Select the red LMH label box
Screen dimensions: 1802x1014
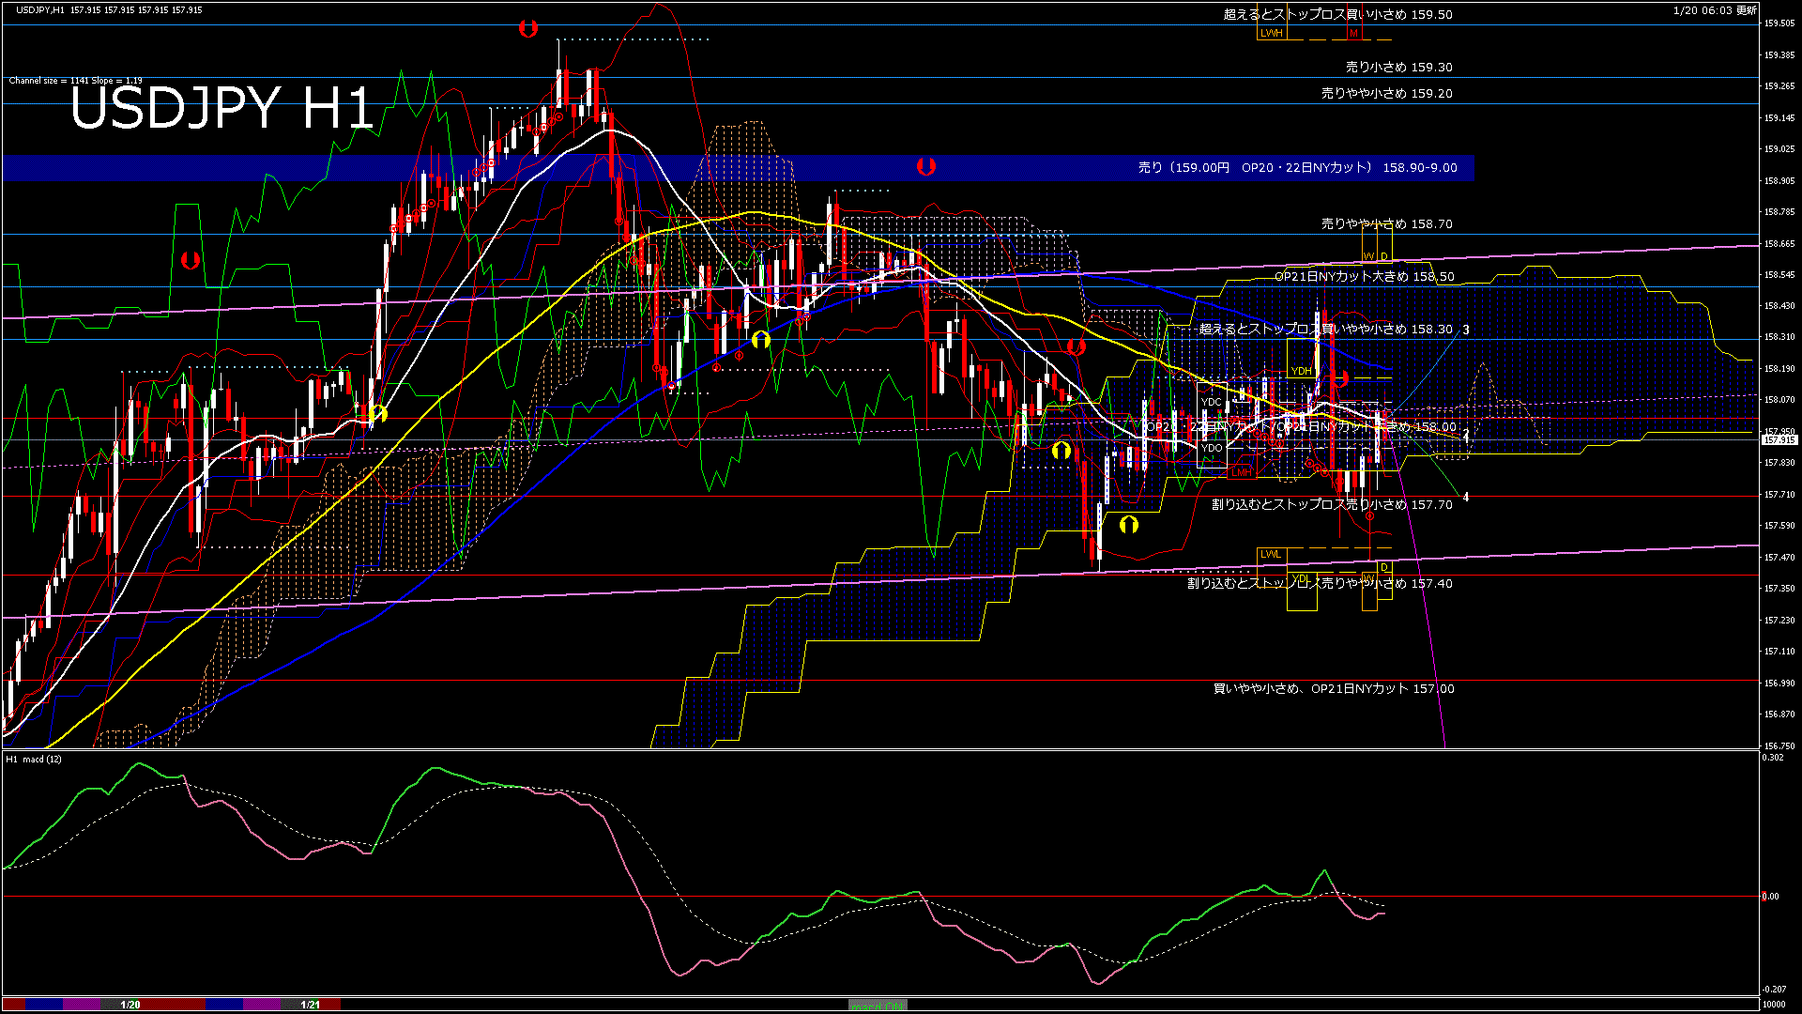click(1242, 472)
